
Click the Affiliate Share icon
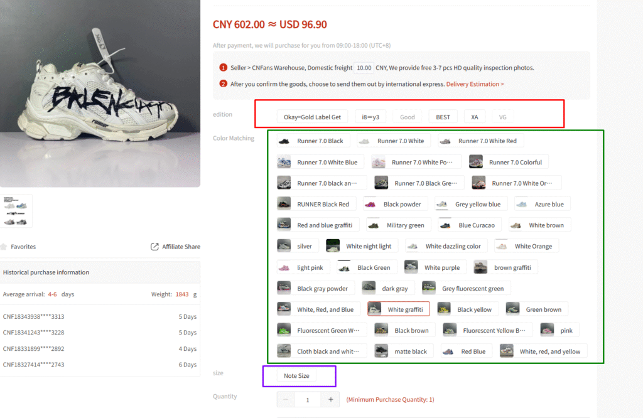pos(154,247)
